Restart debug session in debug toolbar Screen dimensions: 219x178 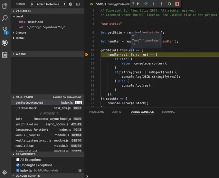tap(169, 4)
